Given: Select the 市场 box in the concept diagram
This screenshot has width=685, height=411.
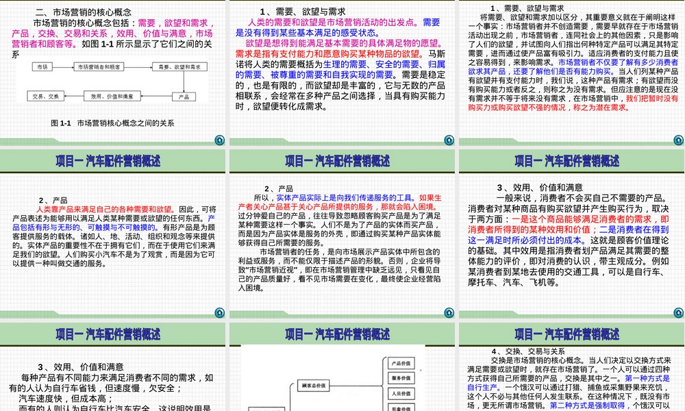Looking at the screenshot, I should click(x=42, y=67).
